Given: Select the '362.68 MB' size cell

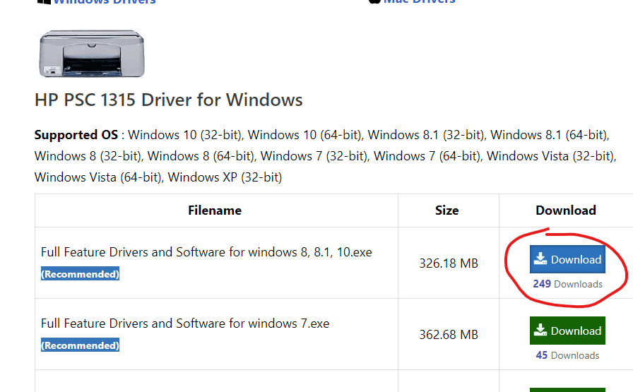Looking at the screenshot, I should (449, 335).
